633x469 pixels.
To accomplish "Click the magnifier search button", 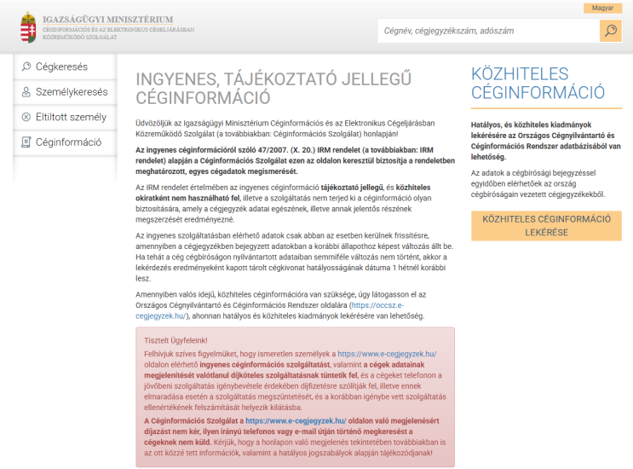I will click(611, 31).
